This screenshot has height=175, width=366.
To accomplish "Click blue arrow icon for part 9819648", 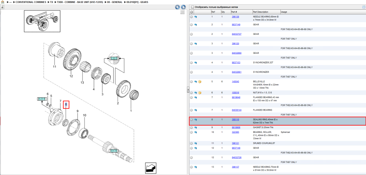I will point(195,97).
